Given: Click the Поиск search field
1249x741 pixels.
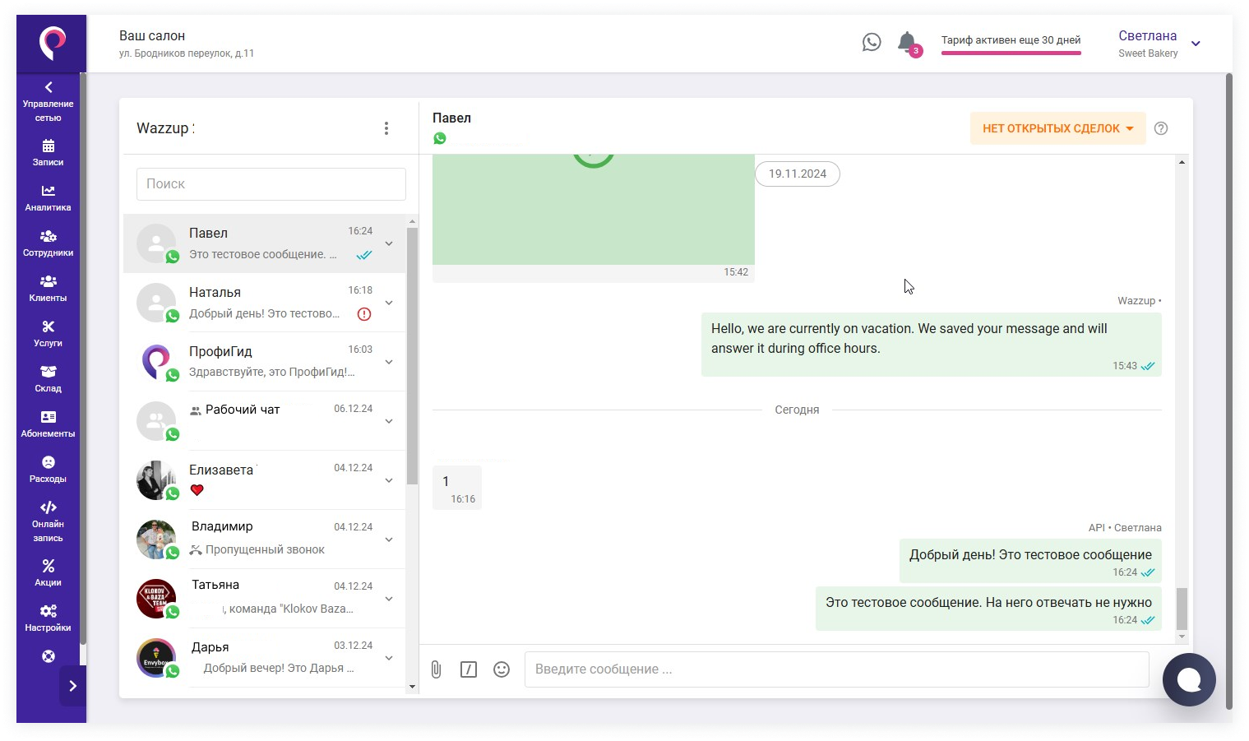Looking at the screenshot, I should point(271,184).
